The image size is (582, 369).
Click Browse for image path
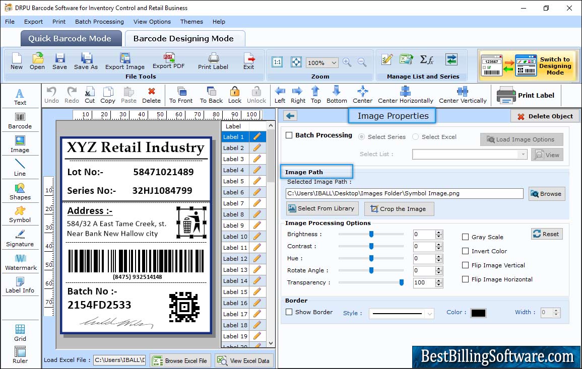(547, 194)
